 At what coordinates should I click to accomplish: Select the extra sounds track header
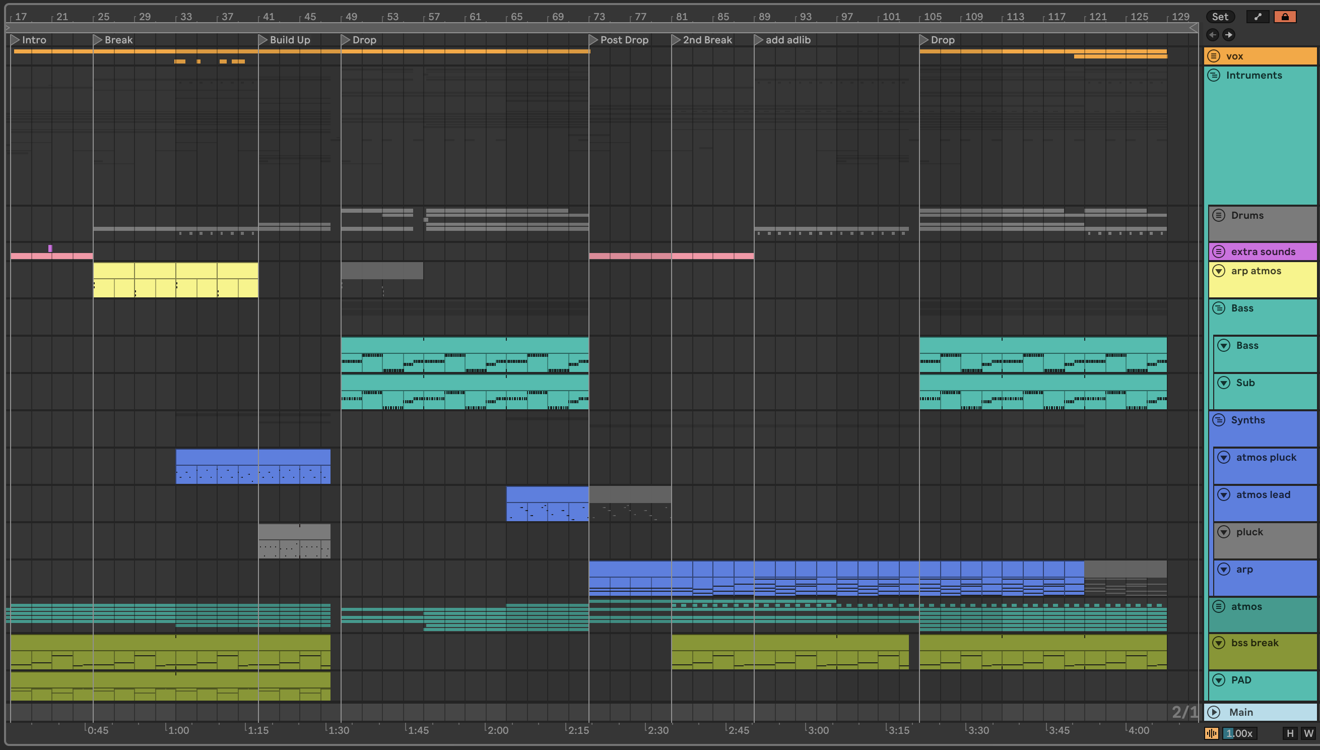(x=1263, y=252)
